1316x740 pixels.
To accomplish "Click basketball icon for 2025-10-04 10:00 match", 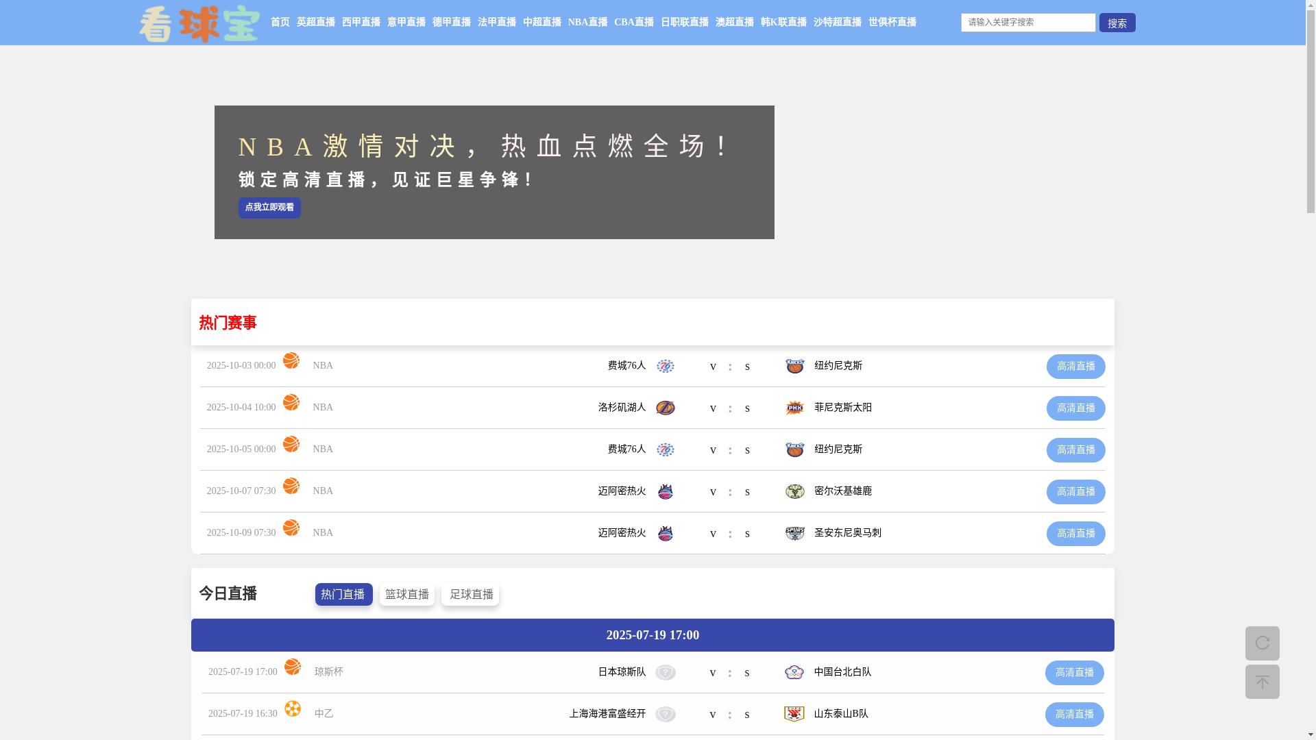I will tap(291, 402).
